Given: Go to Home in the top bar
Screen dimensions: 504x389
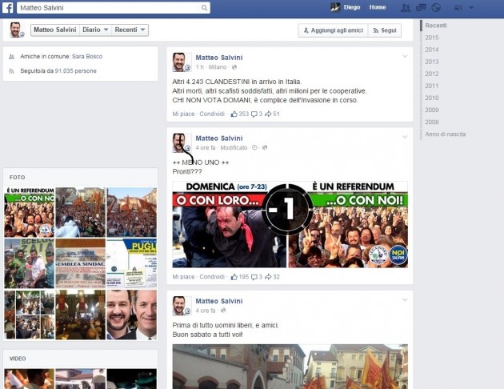Looking at the screenshot, I should 378,7.
